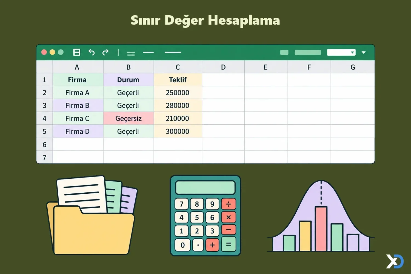Click the calculator 8 key
This screenshot has height=274, width=411.
[x=197, y=204]
